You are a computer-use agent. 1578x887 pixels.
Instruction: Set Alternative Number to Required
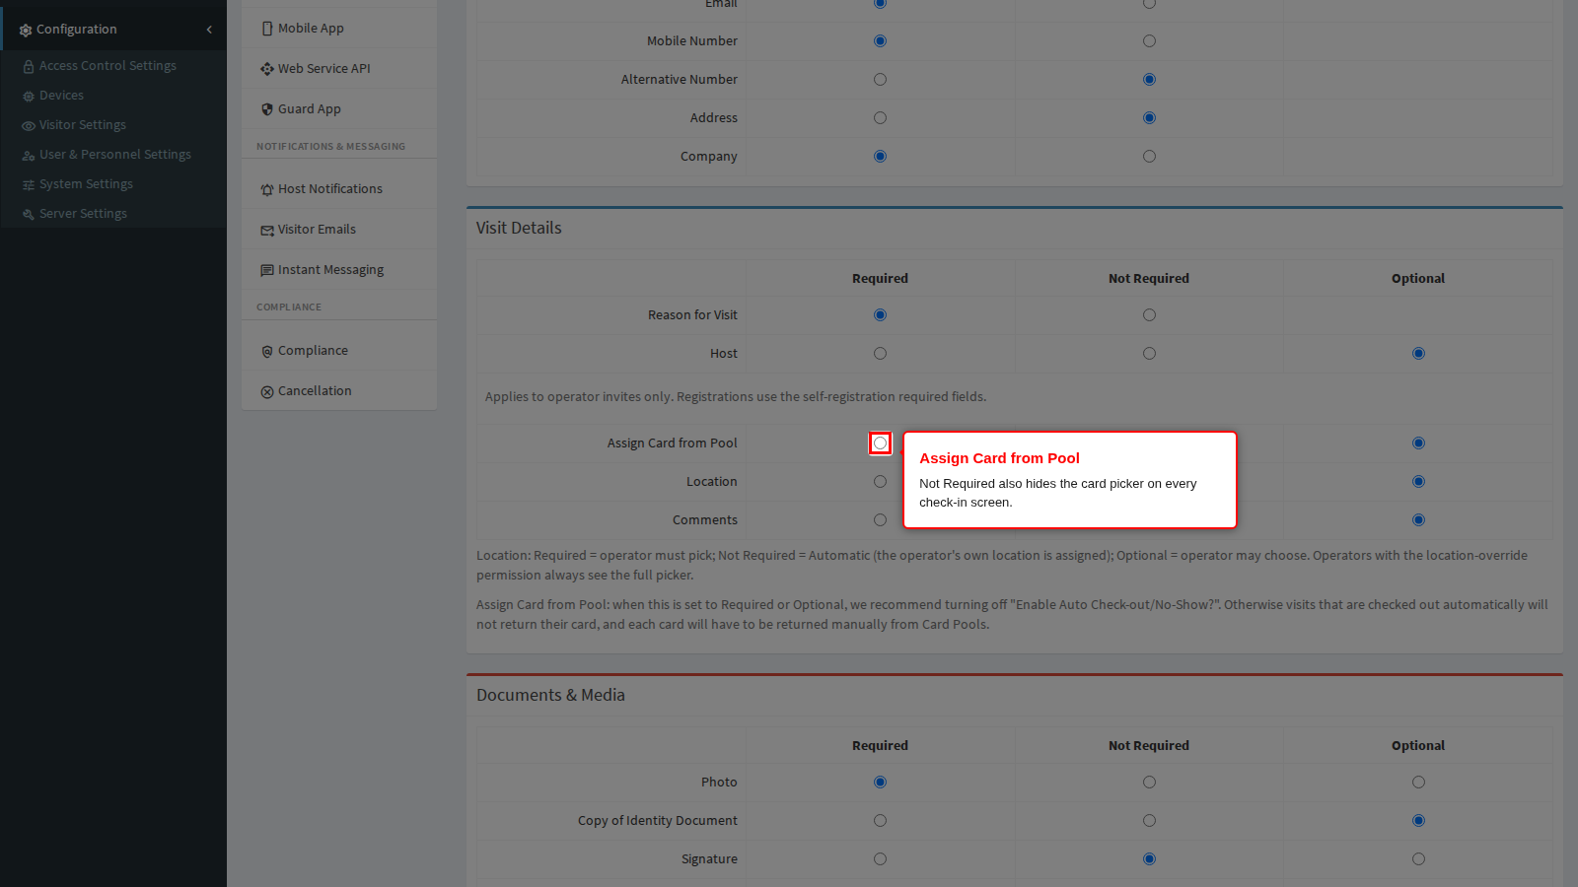pyautogui.click(x=880, y=80)
